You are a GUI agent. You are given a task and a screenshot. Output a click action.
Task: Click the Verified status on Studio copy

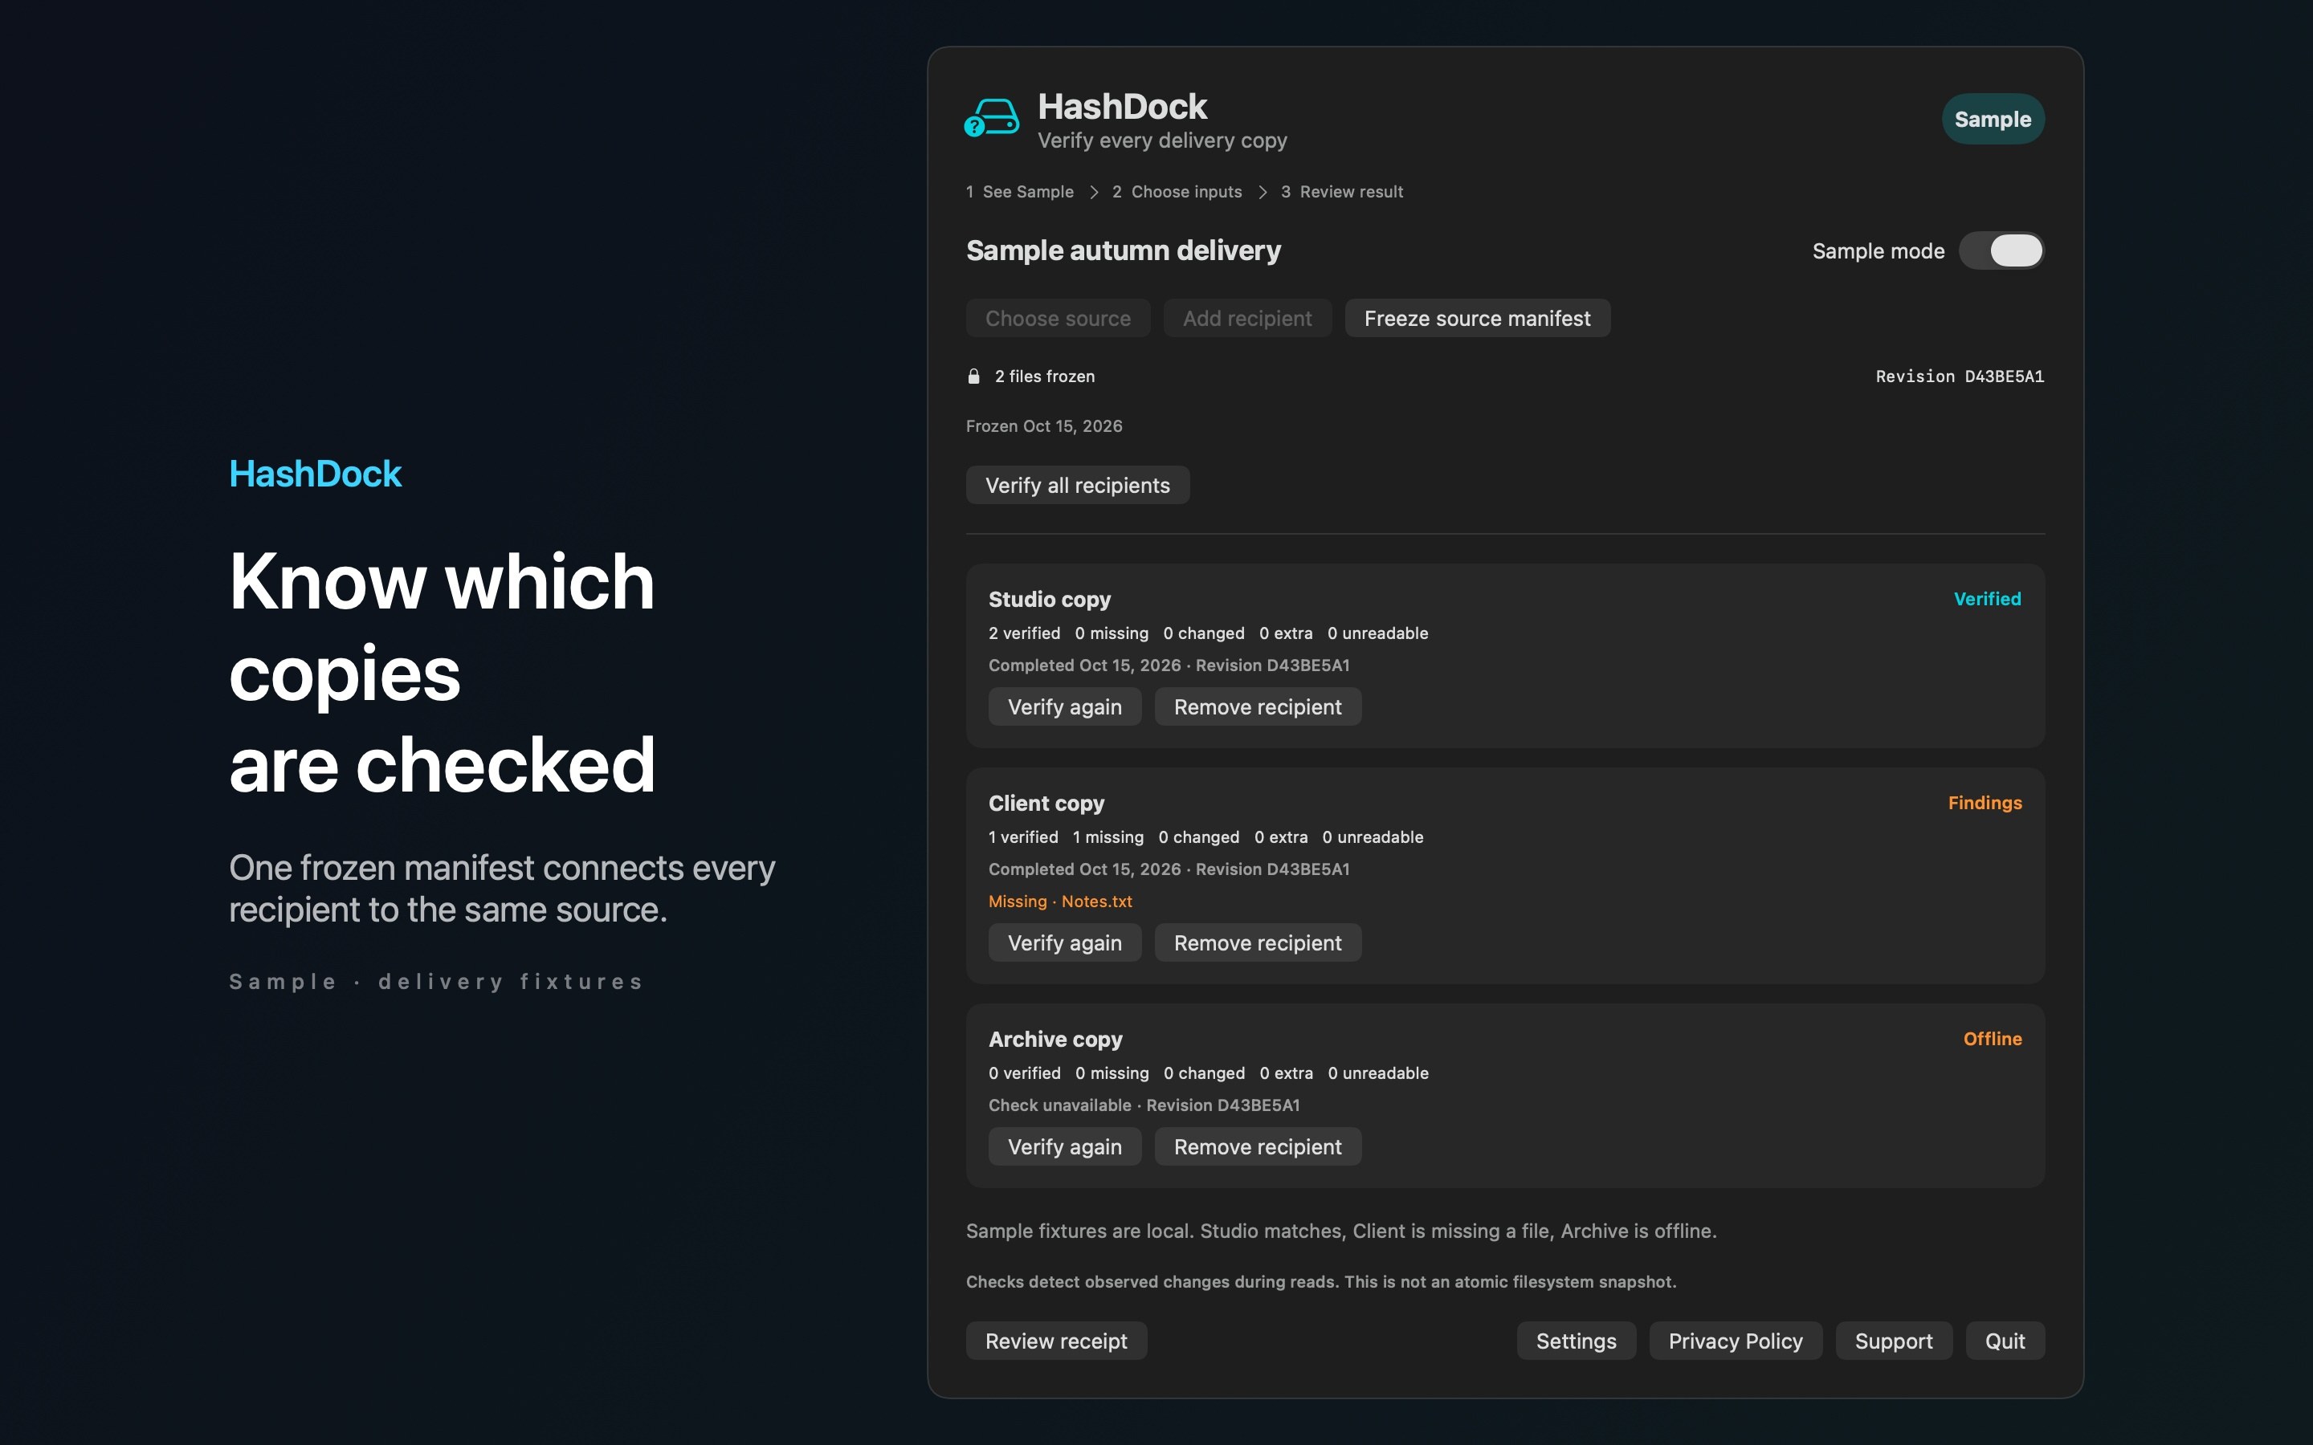(1987, 599)
